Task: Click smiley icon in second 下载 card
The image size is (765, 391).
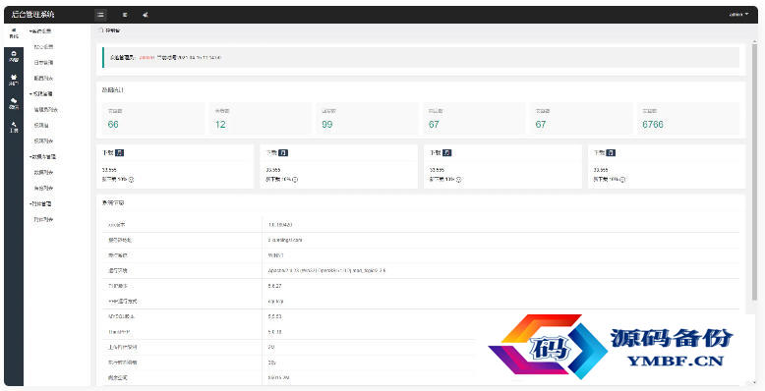Action: point(295,180)
